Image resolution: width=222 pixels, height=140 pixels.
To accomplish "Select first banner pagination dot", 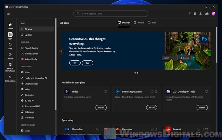I will click(x=135, y=73).
